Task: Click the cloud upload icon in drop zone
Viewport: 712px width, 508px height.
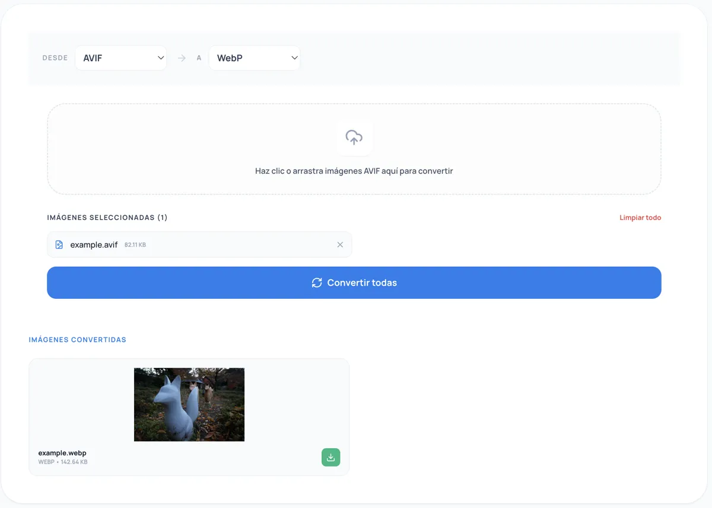Action: tap(354, 138)
